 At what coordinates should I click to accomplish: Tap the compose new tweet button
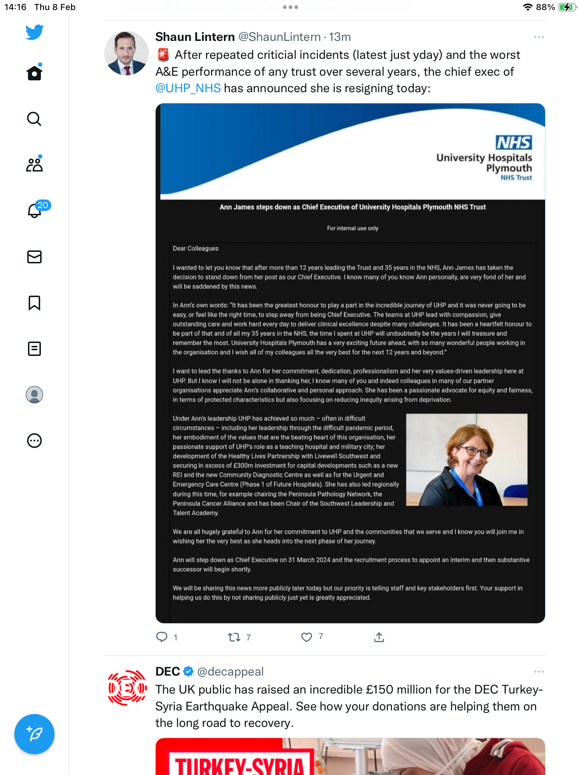point(34,734)
